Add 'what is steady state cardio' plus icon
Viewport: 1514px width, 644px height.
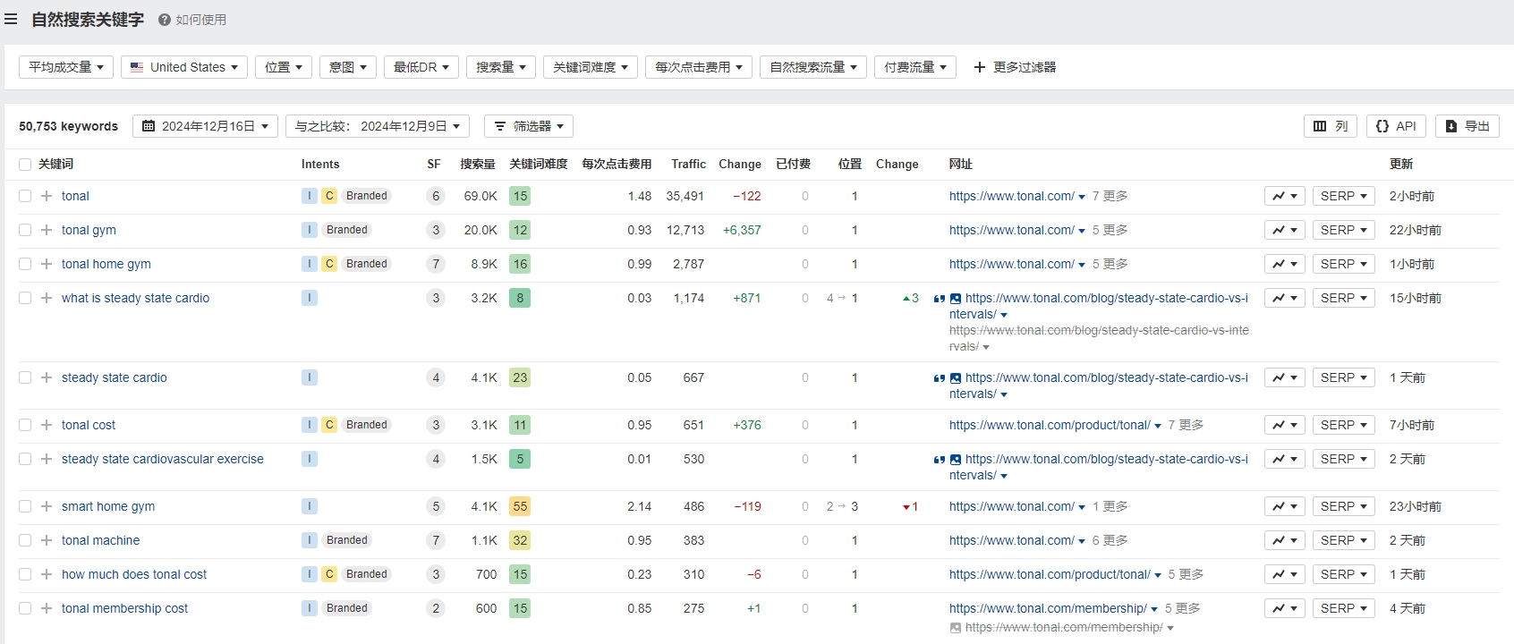tap(47, 298)
